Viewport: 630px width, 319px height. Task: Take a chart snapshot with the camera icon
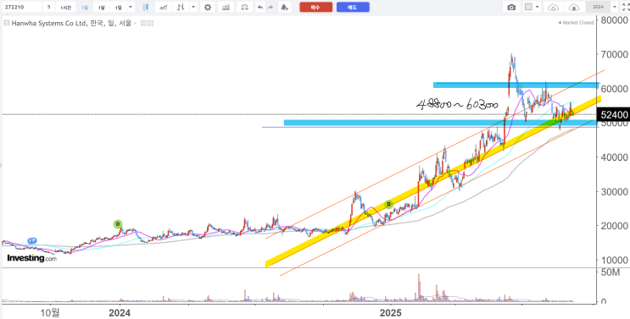[x=511, y=7]
